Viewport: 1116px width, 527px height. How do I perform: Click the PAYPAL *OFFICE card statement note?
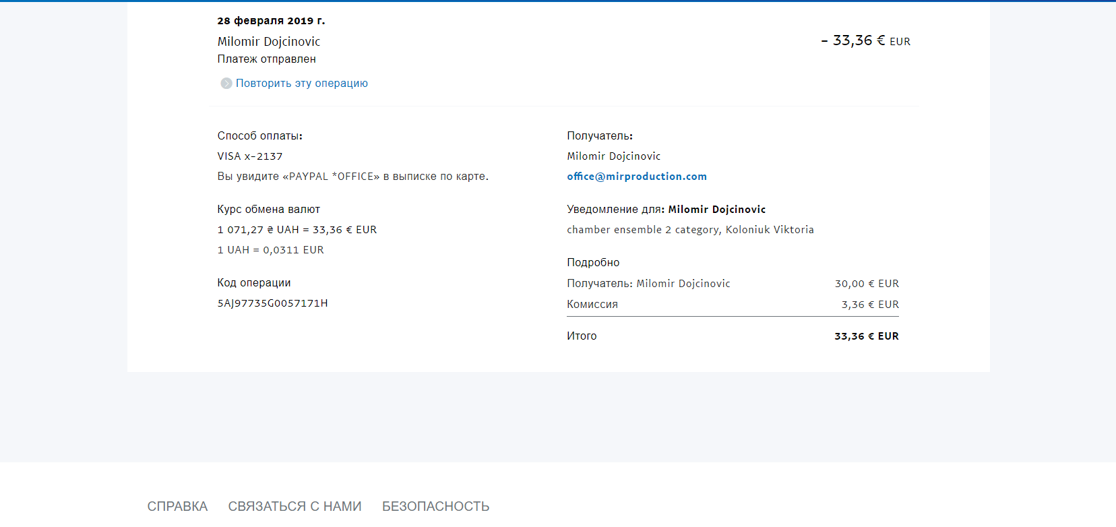352,177
